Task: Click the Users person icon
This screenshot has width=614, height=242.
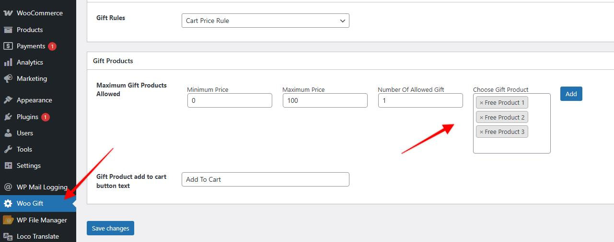Action: pyautogui.click(x=8, y=133)
